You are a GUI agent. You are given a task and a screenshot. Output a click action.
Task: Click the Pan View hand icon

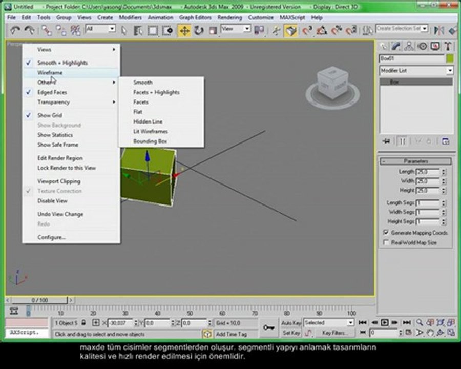point(430,333)
